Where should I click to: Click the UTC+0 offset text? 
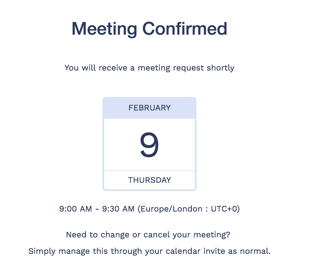pyautogui.click(x=224, y=209)
